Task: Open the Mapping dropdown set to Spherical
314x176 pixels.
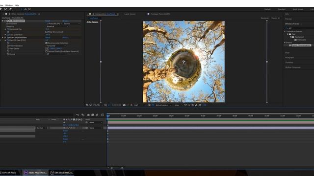Action: pos(57,26)
